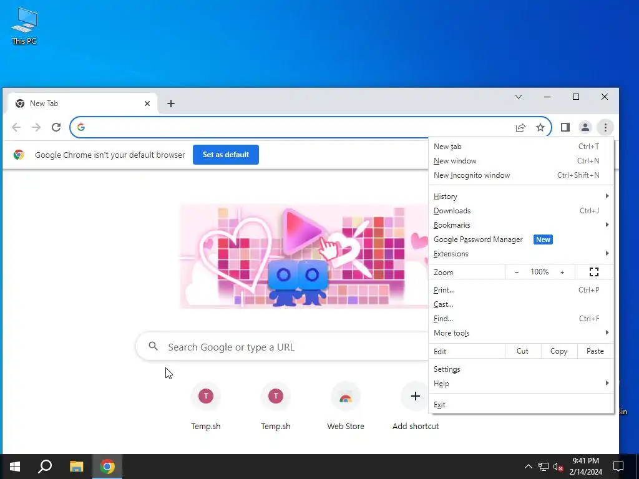Click the three-dot Chrome menu button
Image resolution: width=639 pixels, height=479 pixels.
pos(605,127)
